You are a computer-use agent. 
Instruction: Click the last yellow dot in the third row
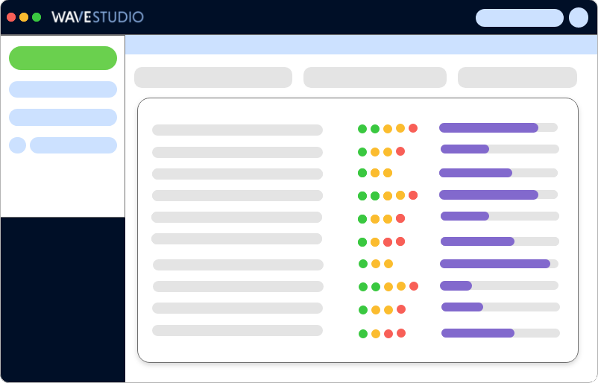[x=388, y=173]
